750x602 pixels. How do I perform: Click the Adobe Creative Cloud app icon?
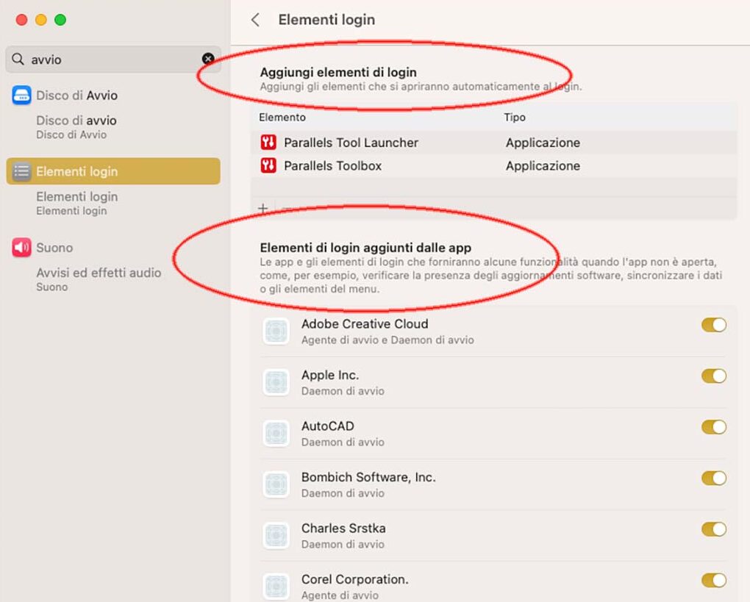tap(276, 331)
